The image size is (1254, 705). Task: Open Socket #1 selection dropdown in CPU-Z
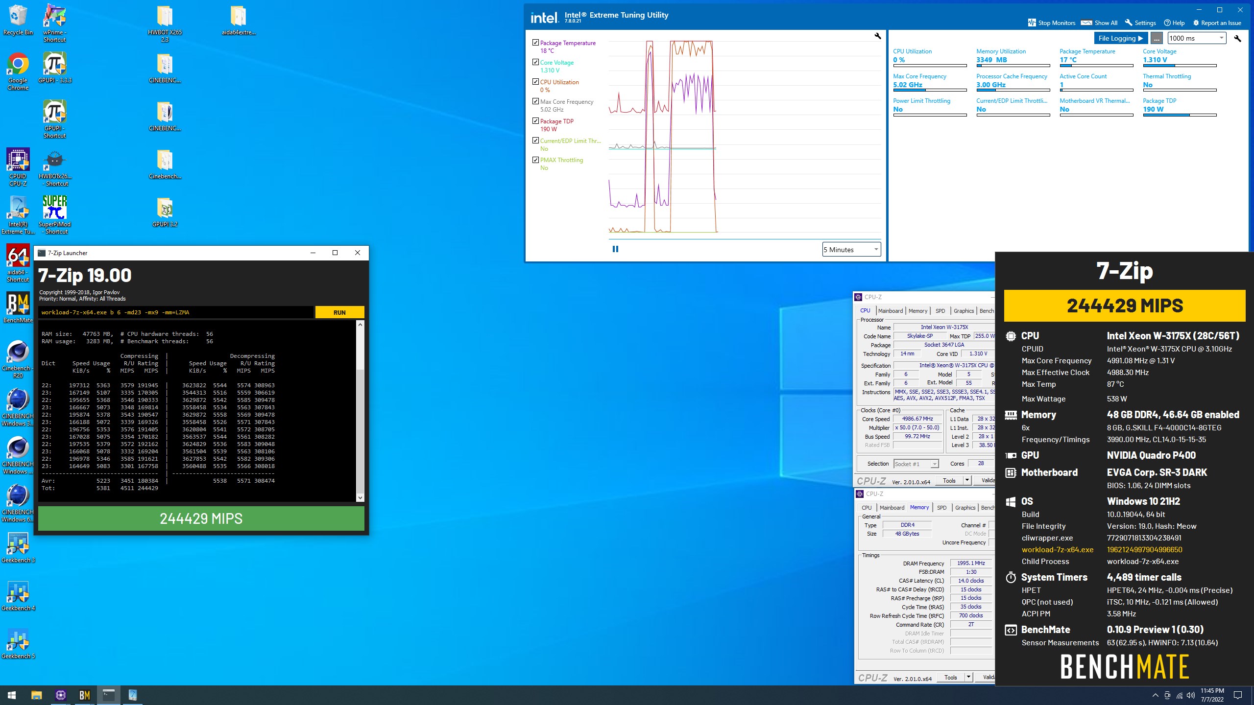[916, 464]
